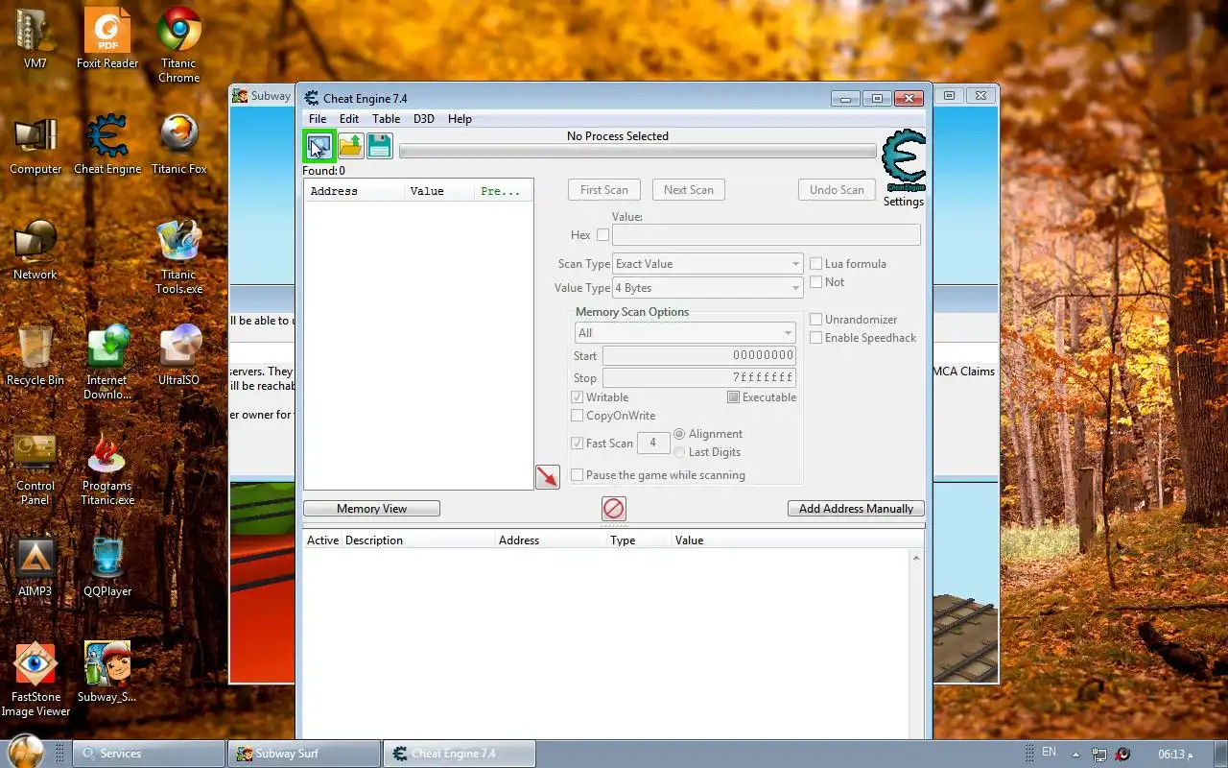Open Recycle Bin desktop icon
This screenshot has width=1228, height=768.
(35, 356)
